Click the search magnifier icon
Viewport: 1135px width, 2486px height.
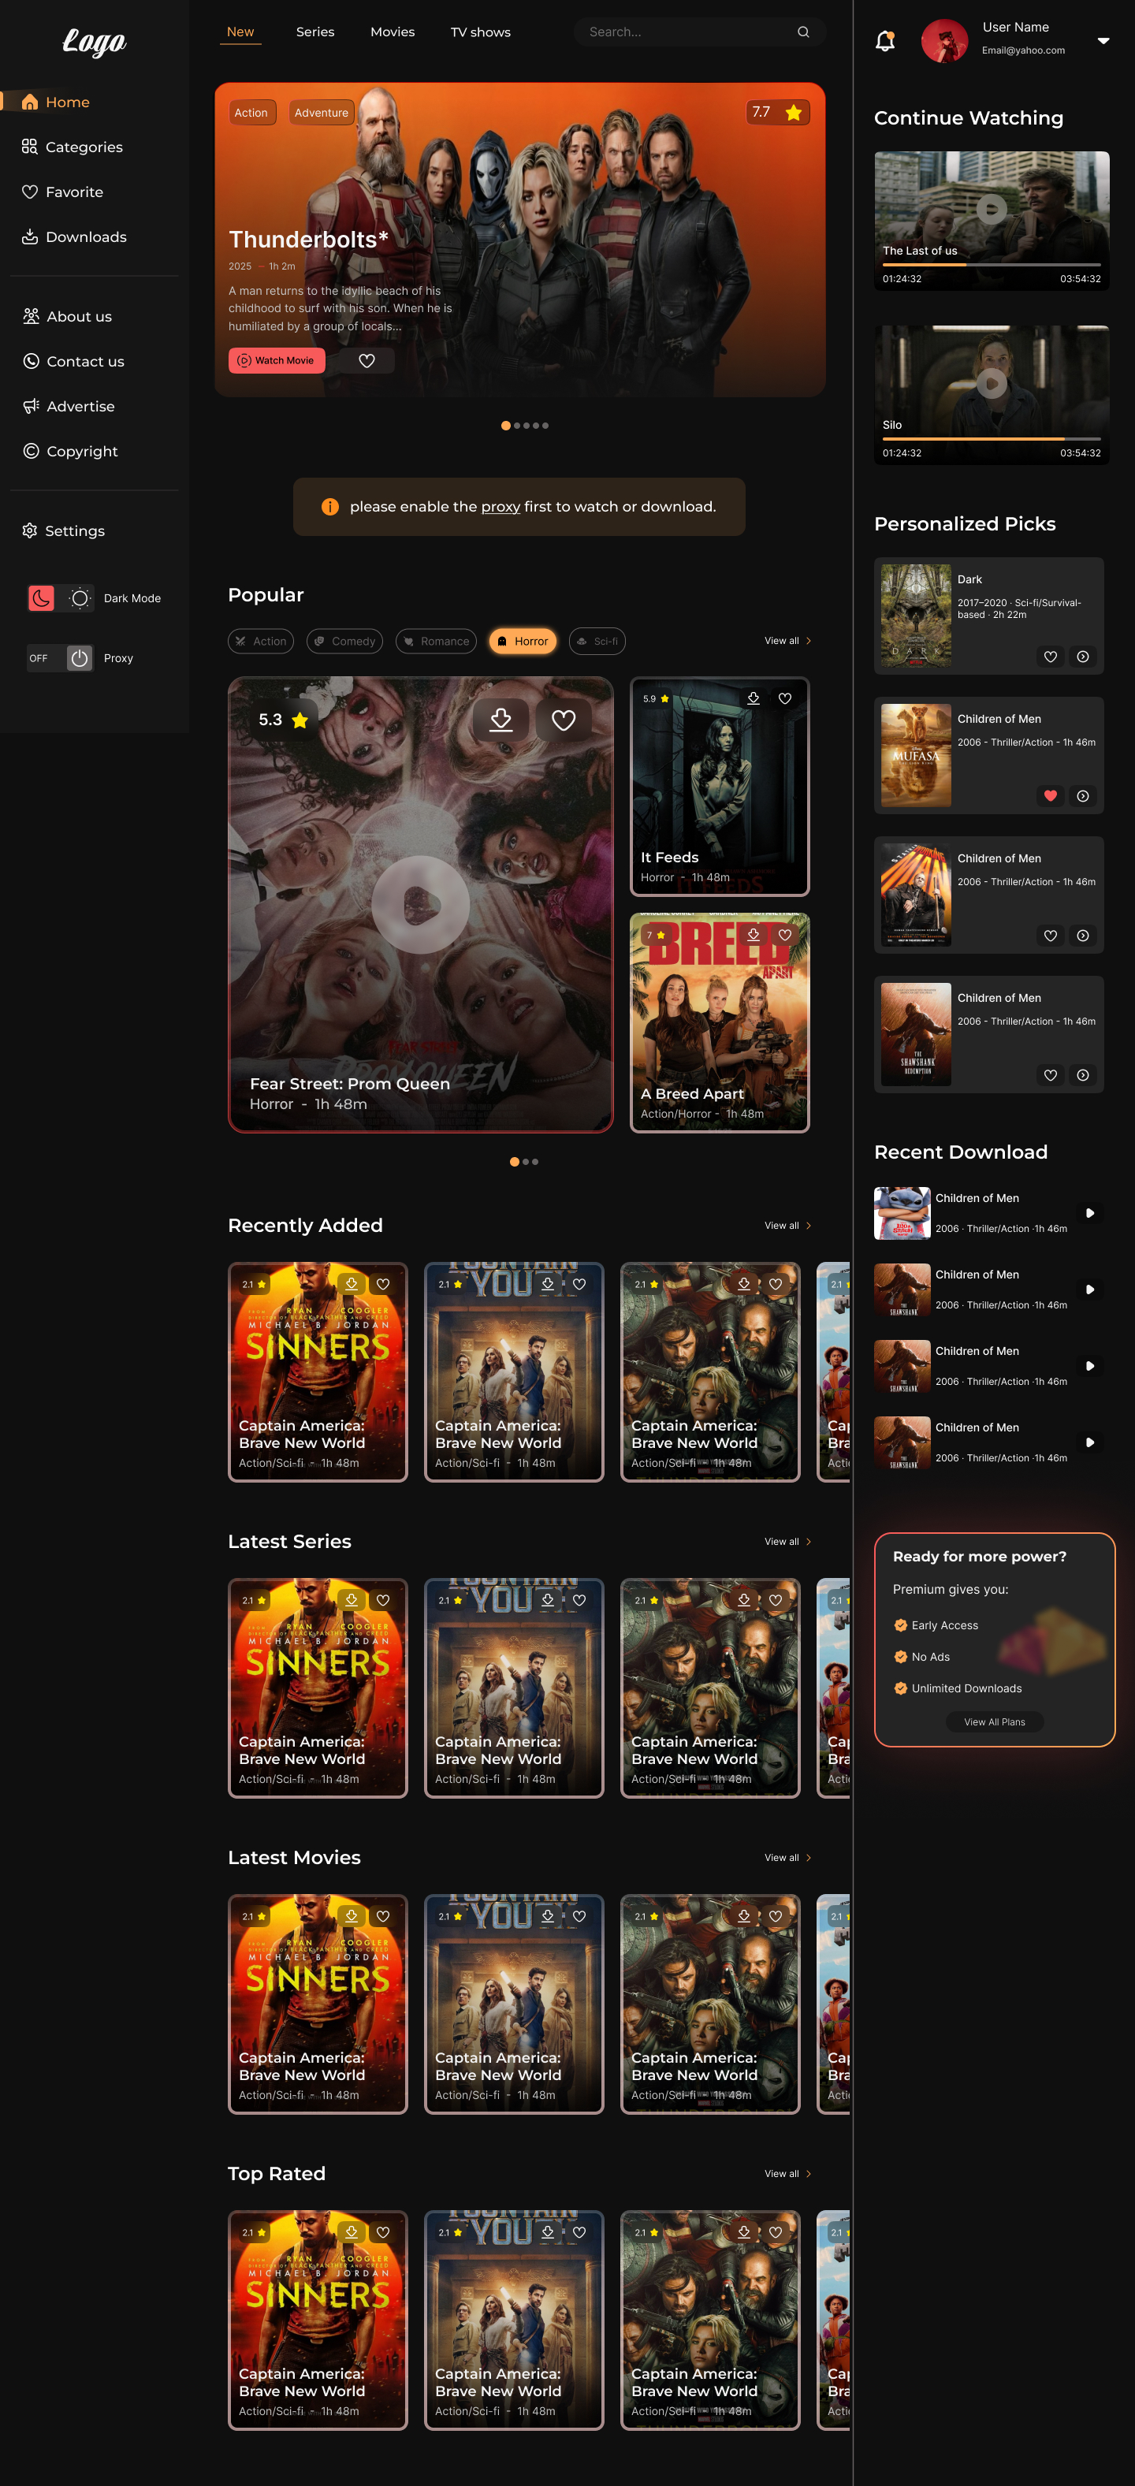[803, 32]
